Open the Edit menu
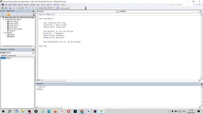The image size is (203, 114). click(10, 5)
